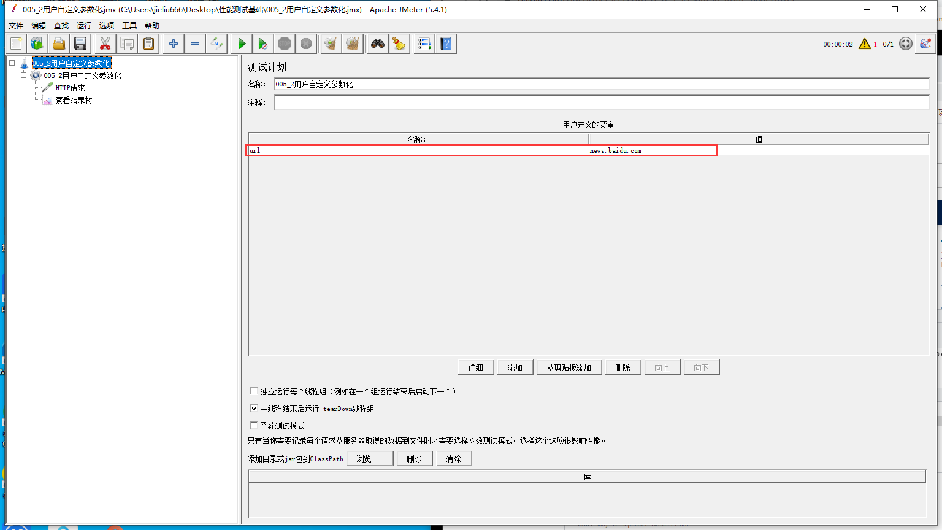The height and width of the screenshot is (530, 942).
Task: Reset search with yellow brush icon
Action: tap(399, 44)
